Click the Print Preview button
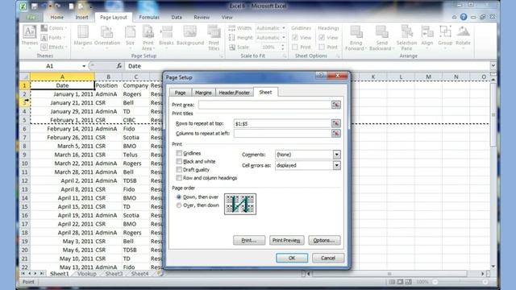Screen dimensions: 516x290 [286, 240]
